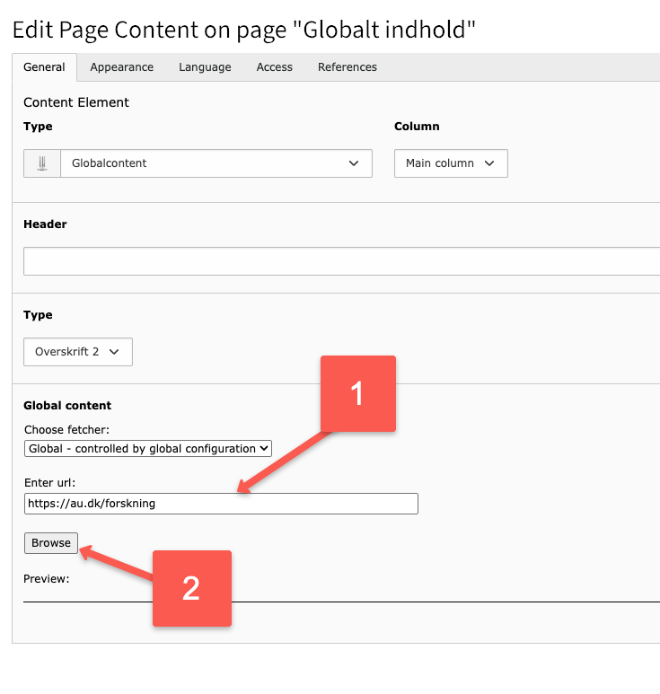Expand the Main column dropdown
The width and height of the screenshot is (660, 694).
451,163
